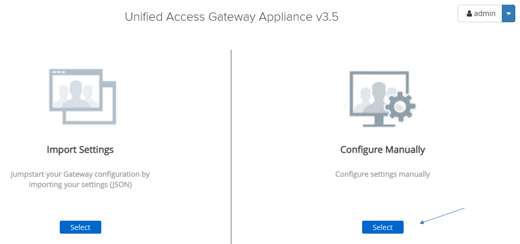Click the Import Settings heading
This screenshot has height=244, width=520.
pyautogui.click(x=80, y=150)
